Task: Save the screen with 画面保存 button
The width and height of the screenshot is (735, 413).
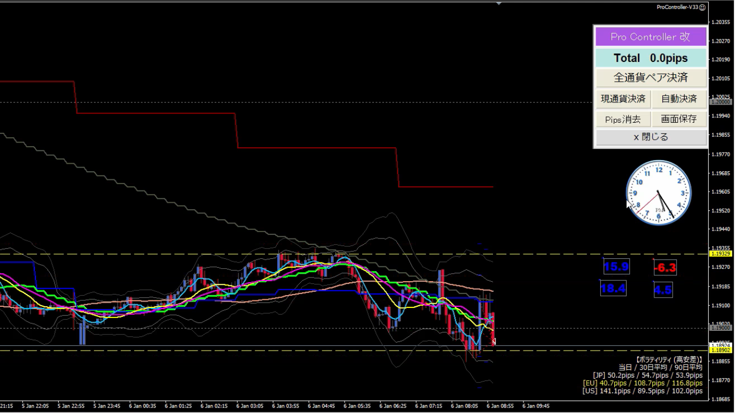Action: 679,120
